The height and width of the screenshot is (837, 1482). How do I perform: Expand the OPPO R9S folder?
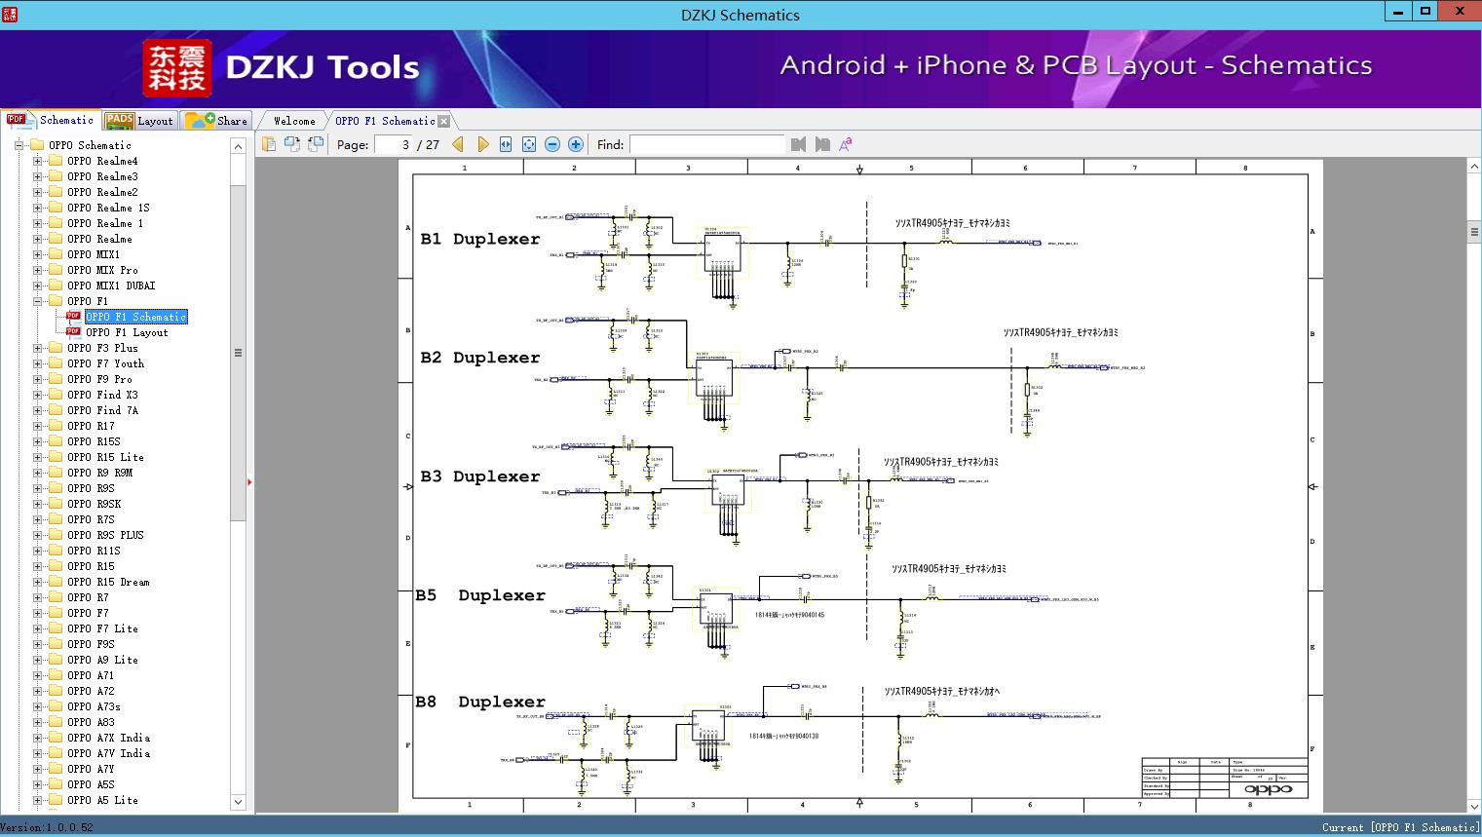pos(38,488)
